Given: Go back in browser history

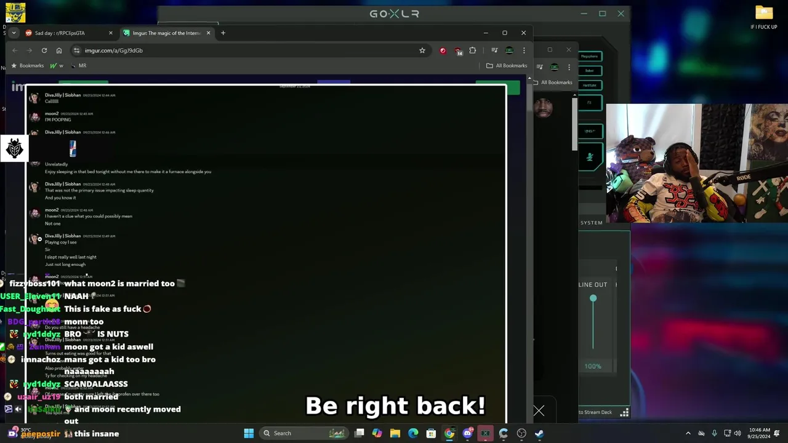Looking at the screenshot, I should point(15,50).
